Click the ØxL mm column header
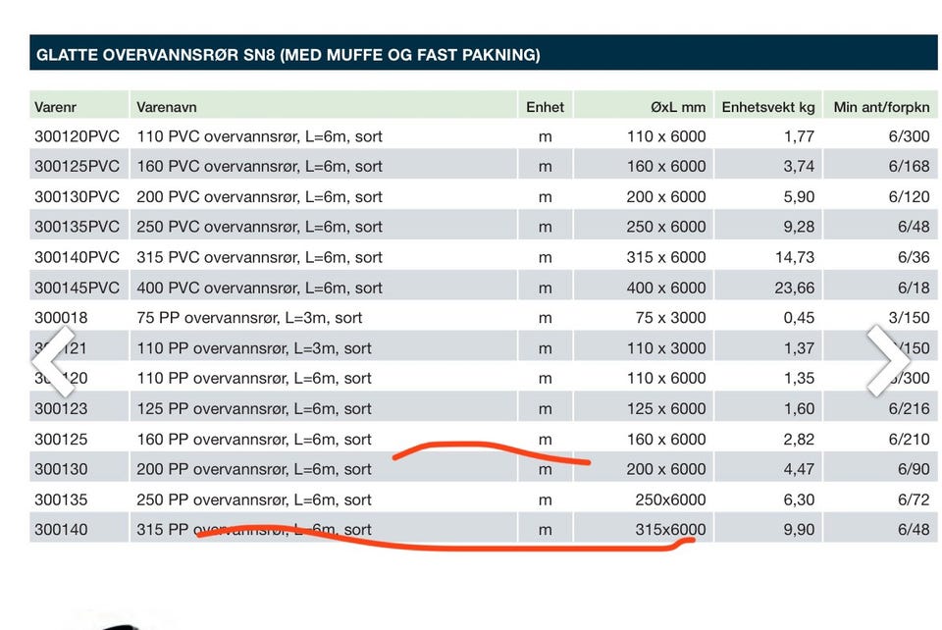This screenshot has width=942, height=630. point(678,108)
